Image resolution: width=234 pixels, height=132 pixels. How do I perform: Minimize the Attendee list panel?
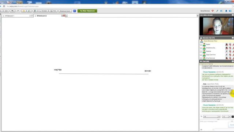coord(233,38)
